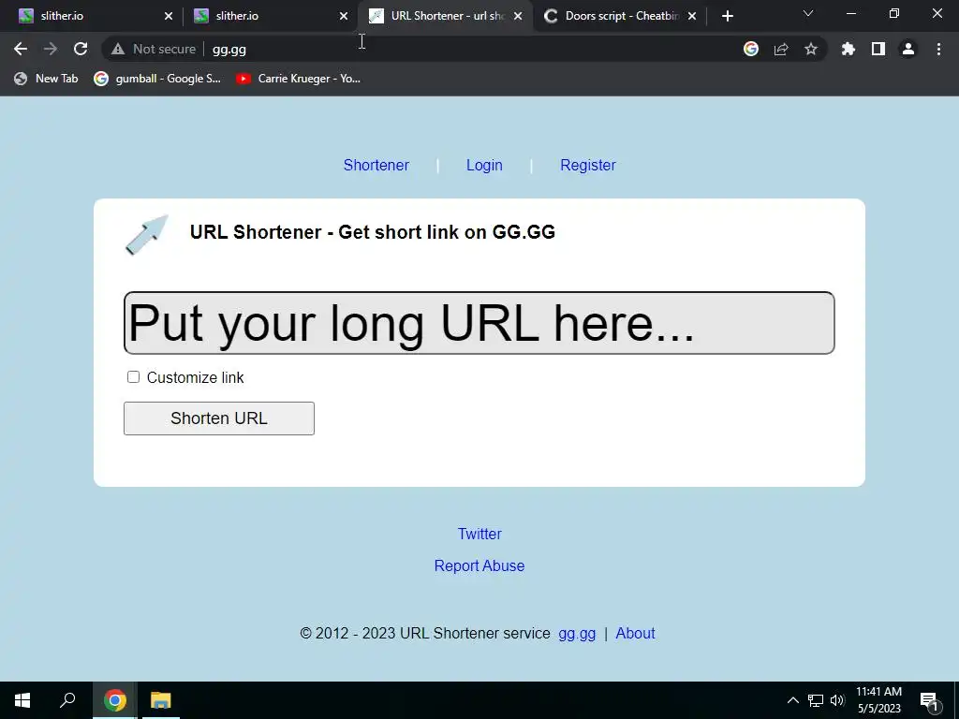
Task: Click the Google icon in address bar
Action: 751,49
